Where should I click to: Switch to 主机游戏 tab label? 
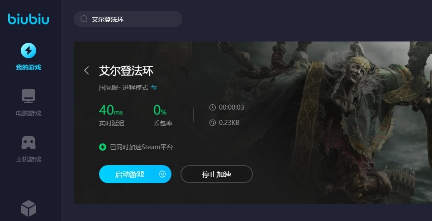click(28, 159)
